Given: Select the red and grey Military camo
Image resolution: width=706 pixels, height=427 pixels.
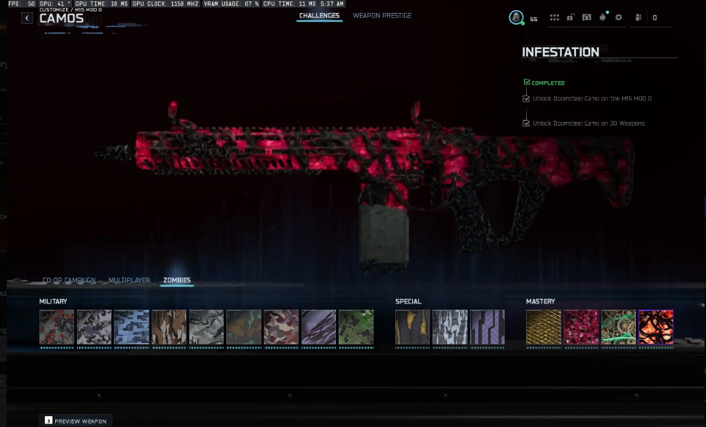Looking at the screenshot, I should 57,327.
